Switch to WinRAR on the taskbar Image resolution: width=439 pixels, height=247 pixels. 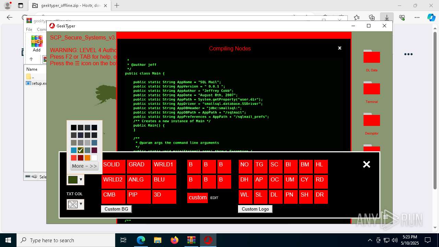point(191,240)
